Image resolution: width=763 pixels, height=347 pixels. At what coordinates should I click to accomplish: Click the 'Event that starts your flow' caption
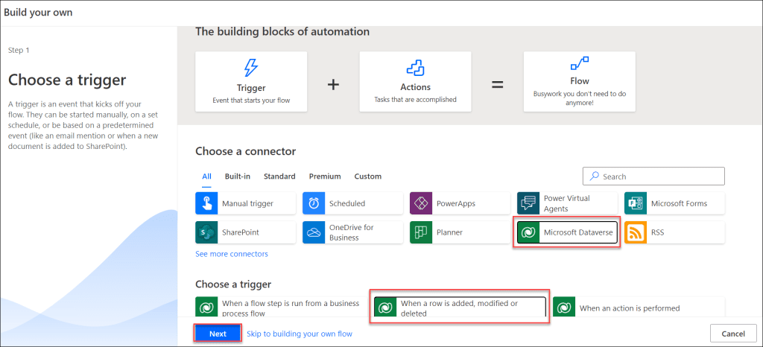coord(251,101)
